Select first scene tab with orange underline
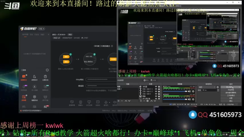 click(25, 35)
